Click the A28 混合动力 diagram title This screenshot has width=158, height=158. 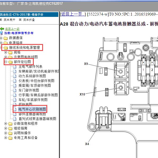[x=109, y=24]
